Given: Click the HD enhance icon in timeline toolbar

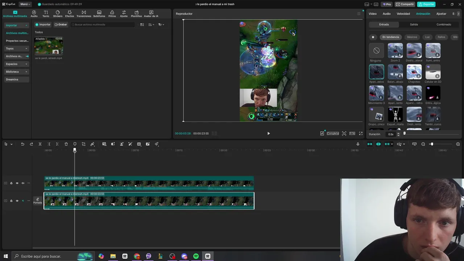Looking at the screenshot, I should (139, 144).
